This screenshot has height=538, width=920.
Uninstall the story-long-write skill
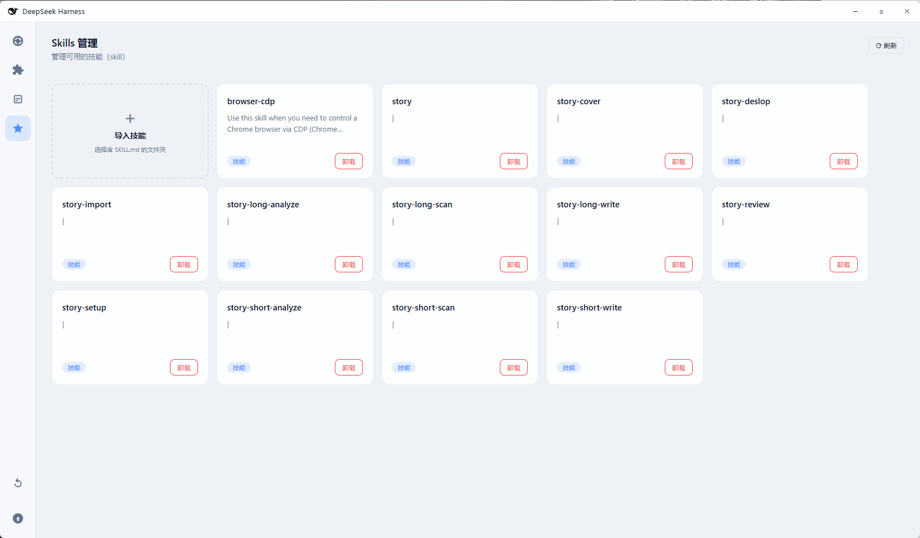pyautogui.click(x=679, y=265)
